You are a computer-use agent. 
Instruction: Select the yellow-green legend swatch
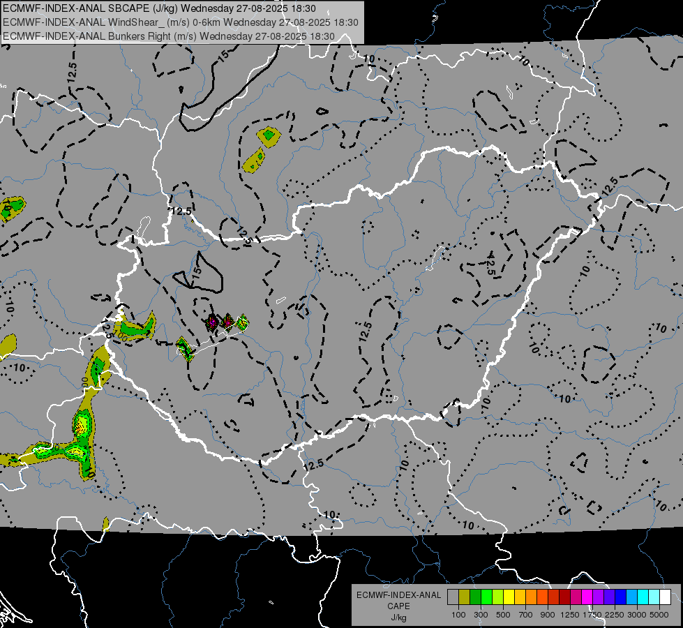[x=498, y=597]
